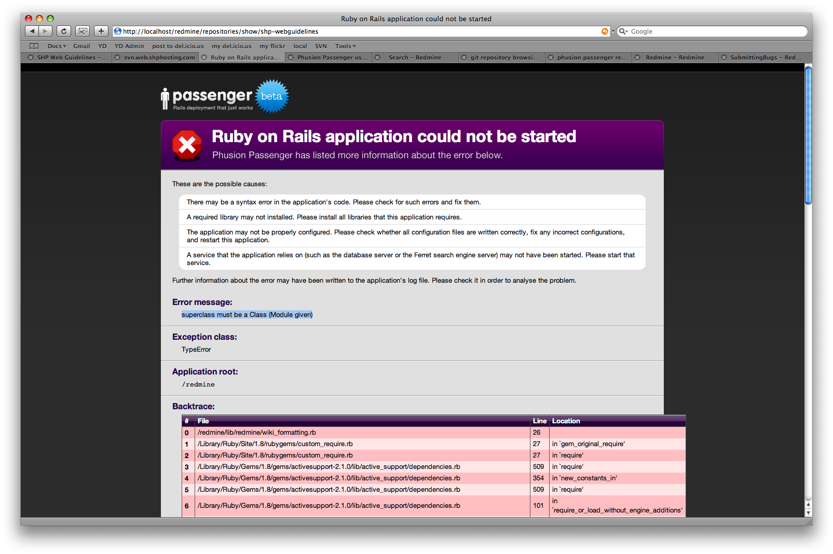This screenshot has height=554, width=833.
Task: Open the my del.icio.us bookmark
Action: (231, 46)
